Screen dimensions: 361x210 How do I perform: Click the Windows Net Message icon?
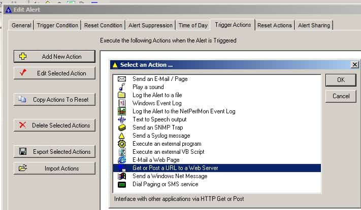click(122, 176)
